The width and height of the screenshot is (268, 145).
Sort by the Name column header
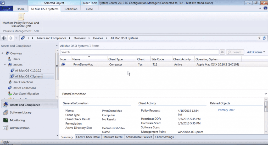[x=89, y=59]
